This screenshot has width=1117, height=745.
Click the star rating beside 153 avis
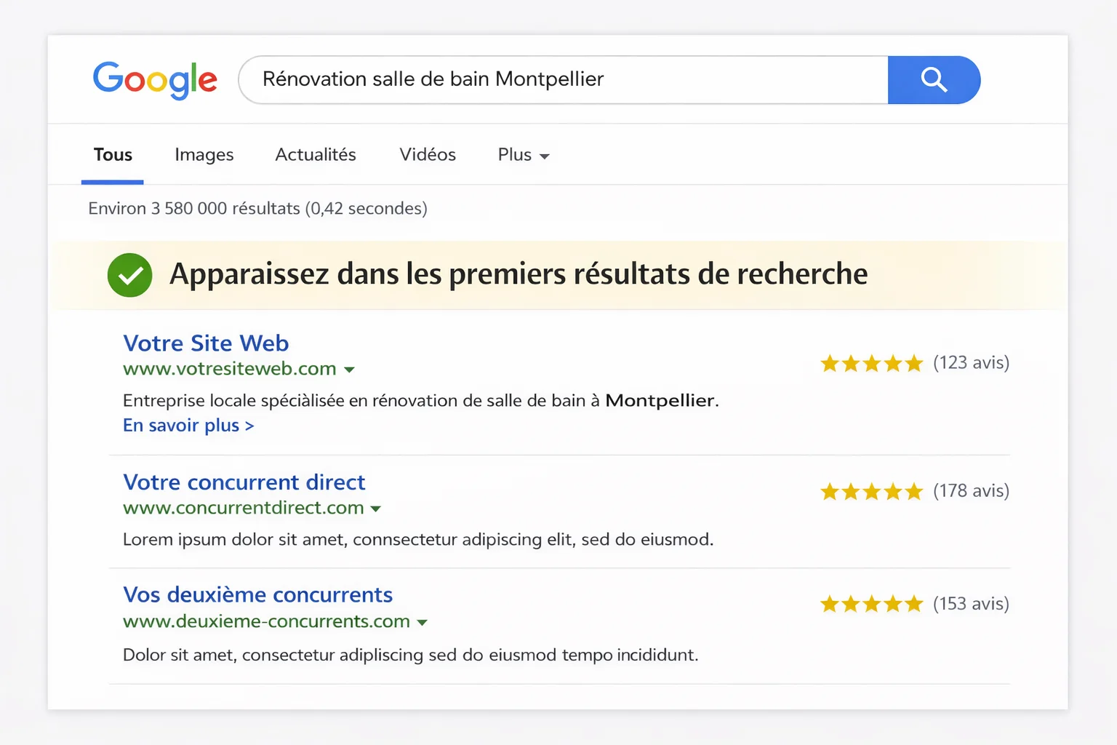[871, 604]
